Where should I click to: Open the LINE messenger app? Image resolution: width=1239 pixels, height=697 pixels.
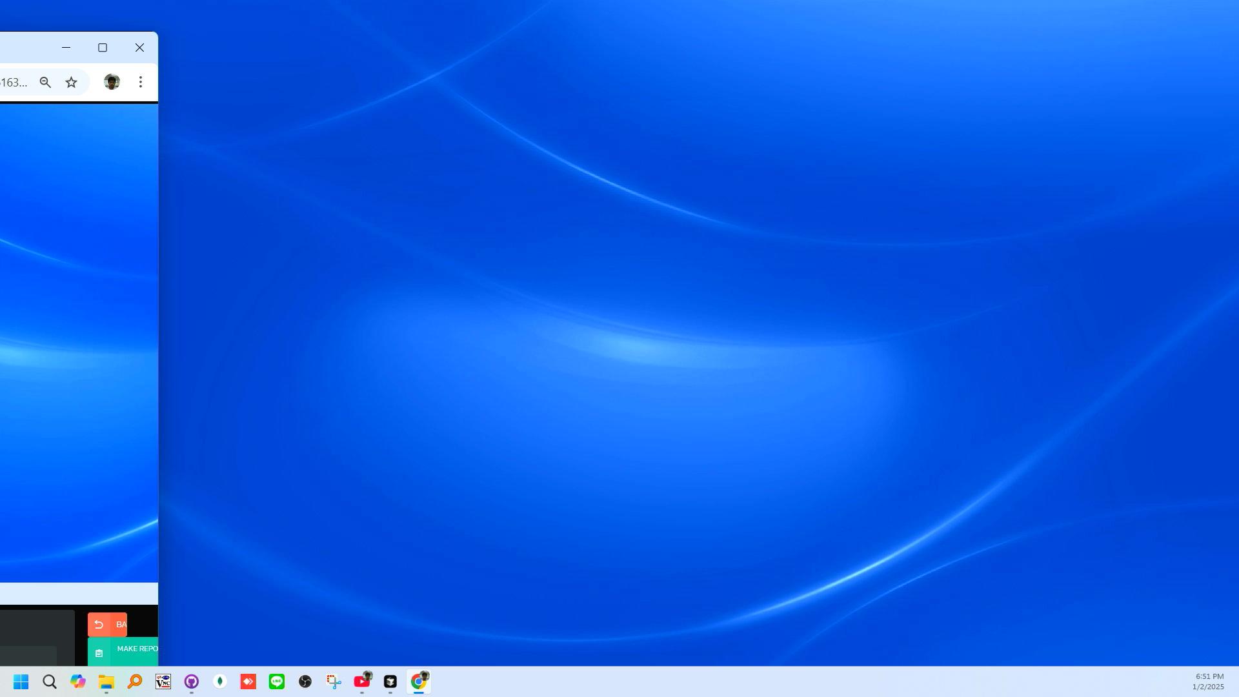277,682
